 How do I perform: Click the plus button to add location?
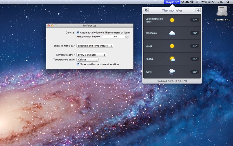pos(198,10)
